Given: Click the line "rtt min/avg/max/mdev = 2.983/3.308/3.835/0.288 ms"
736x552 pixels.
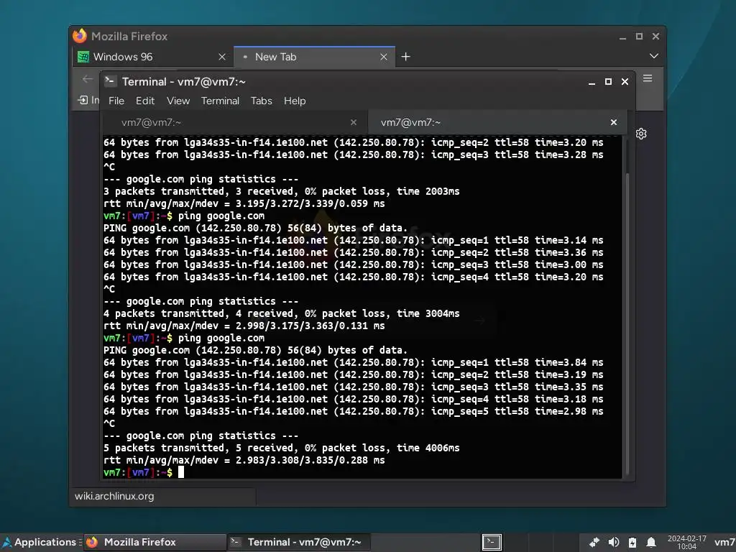Looking at the screenshot, I should [x=244, y=461].
